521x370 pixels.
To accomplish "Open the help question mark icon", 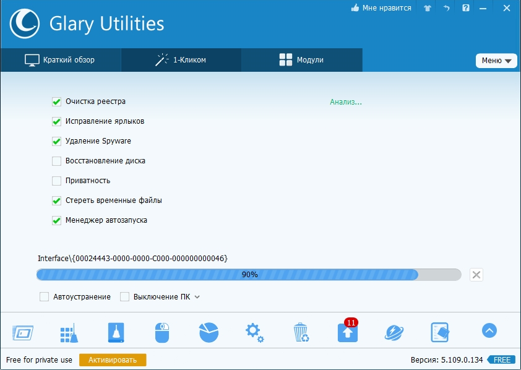I will coord(465,7).
